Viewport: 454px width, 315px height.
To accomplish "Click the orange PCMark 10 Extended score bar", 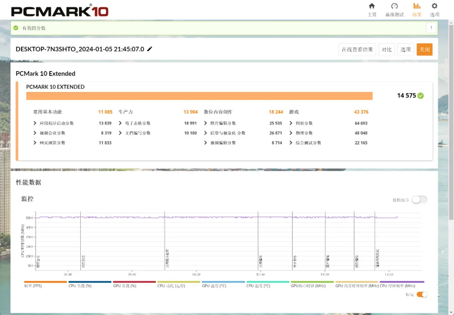I will [x=199, y=96].
